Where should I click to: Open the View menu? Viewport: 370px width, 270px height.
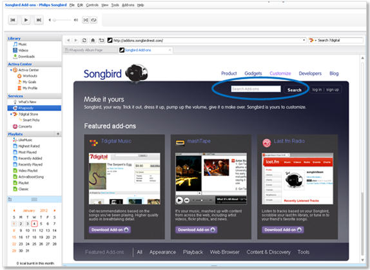pyautogui.click(x=105, y=5)
